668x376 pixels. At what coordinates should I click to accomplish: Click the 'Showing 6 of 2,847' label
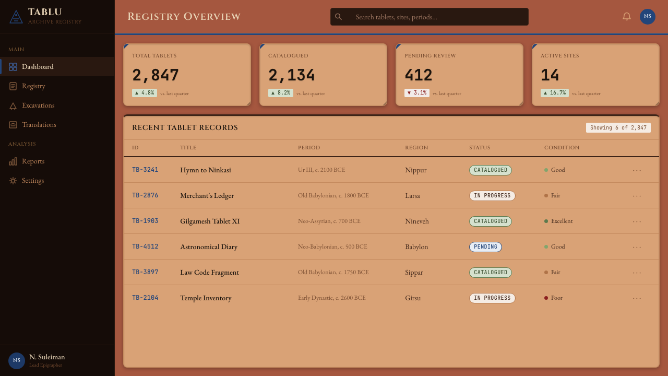618,128
